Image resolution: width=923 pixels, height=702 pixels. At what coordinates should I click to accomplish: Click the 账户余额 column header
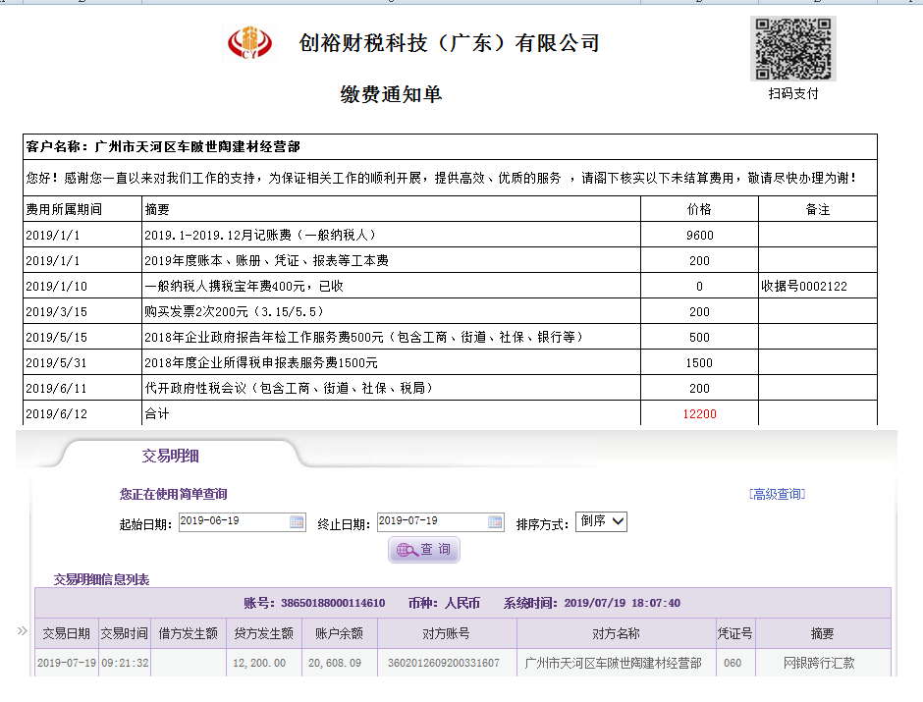tap(339, 633)
